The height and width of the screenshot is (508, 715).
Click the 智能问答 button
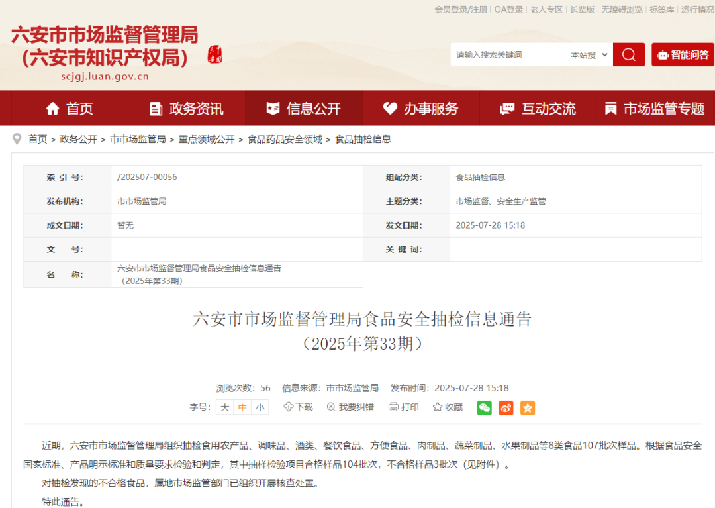click(683, 55)
